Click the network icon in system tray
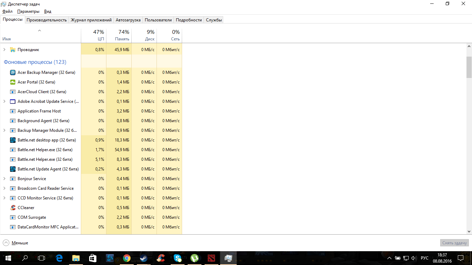This screenshot has width=472, height=265. tap(406, 258)
